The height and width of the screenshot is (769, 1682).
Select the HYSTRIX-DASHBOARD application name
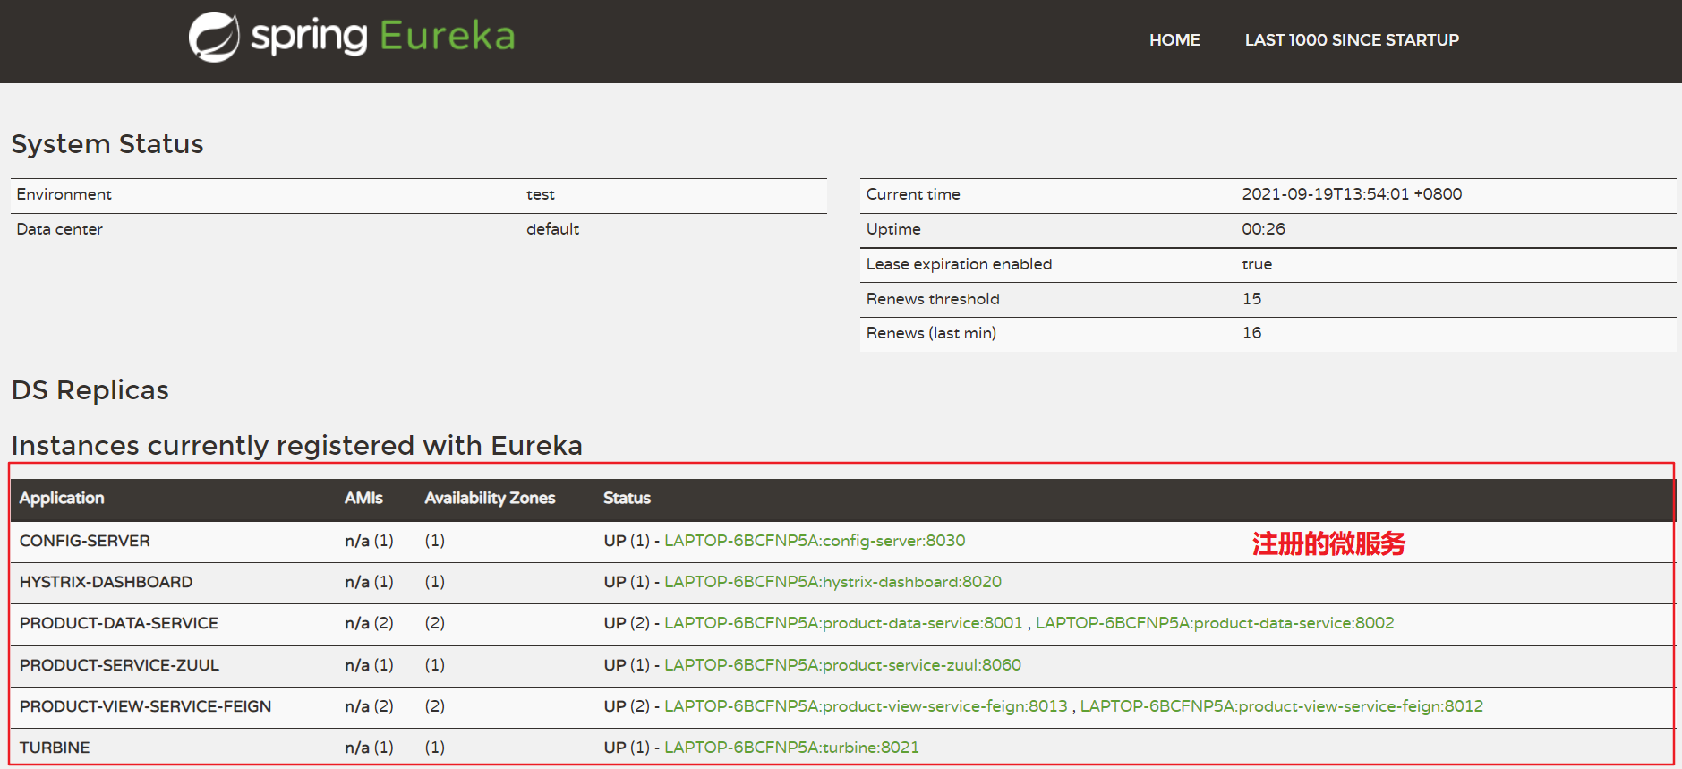pyautogui.click(x=106, y=582)
